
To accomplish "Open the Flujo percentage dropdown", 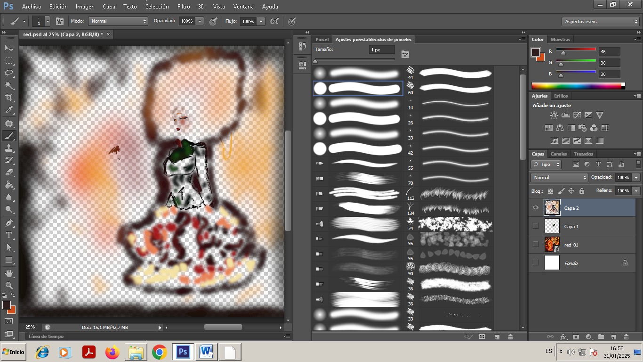I will click(x=261, y=21).
